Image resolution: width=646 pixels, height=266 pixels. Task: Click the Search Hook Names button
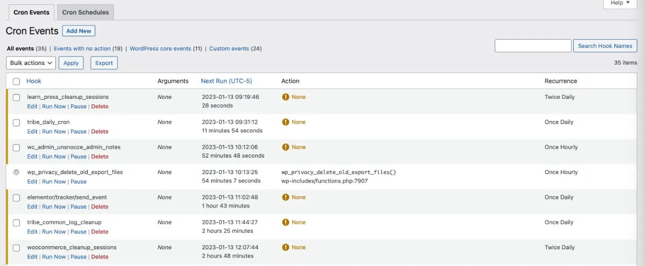(605, 46)
